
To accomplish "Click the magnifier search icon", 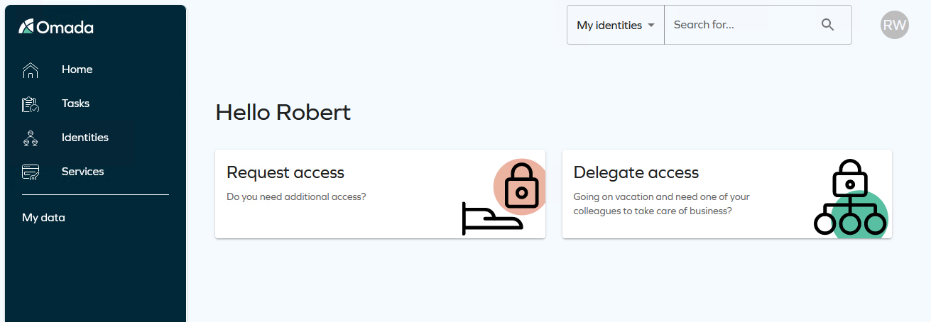I will click(x=827, y=25).
